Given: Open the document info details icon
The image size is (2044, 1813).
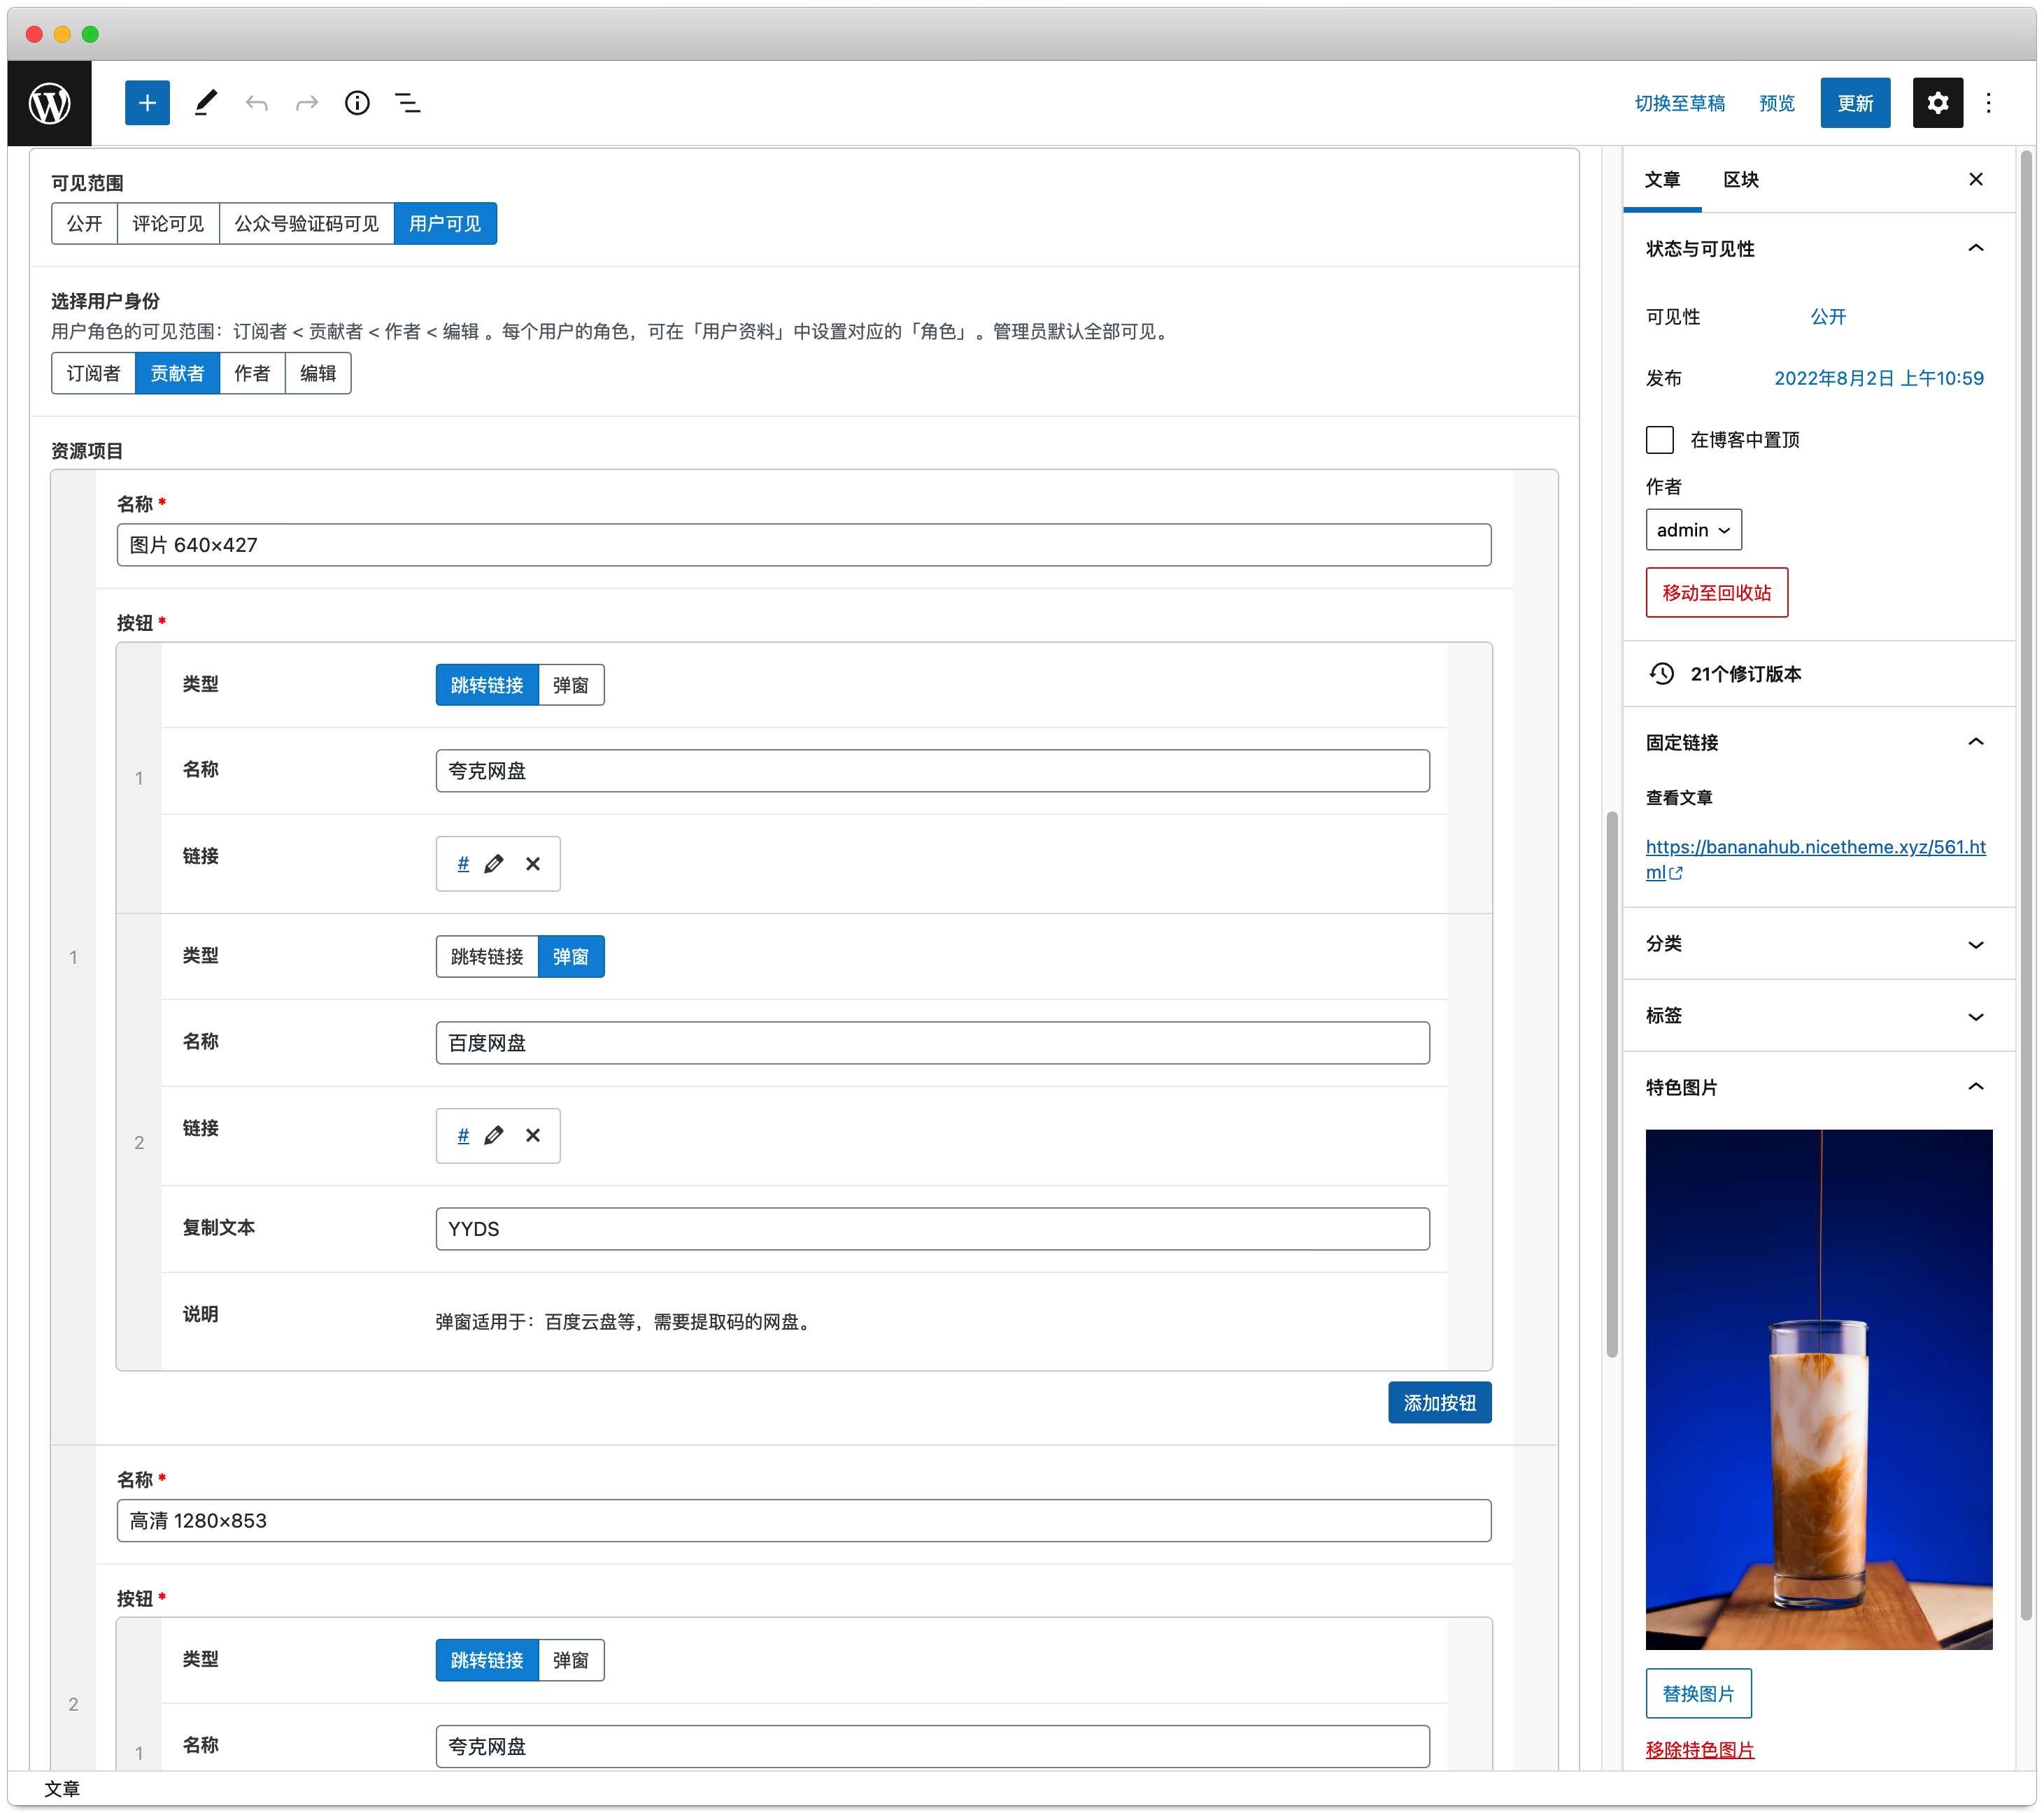Looking at the screenshot, I should point(357,103).
